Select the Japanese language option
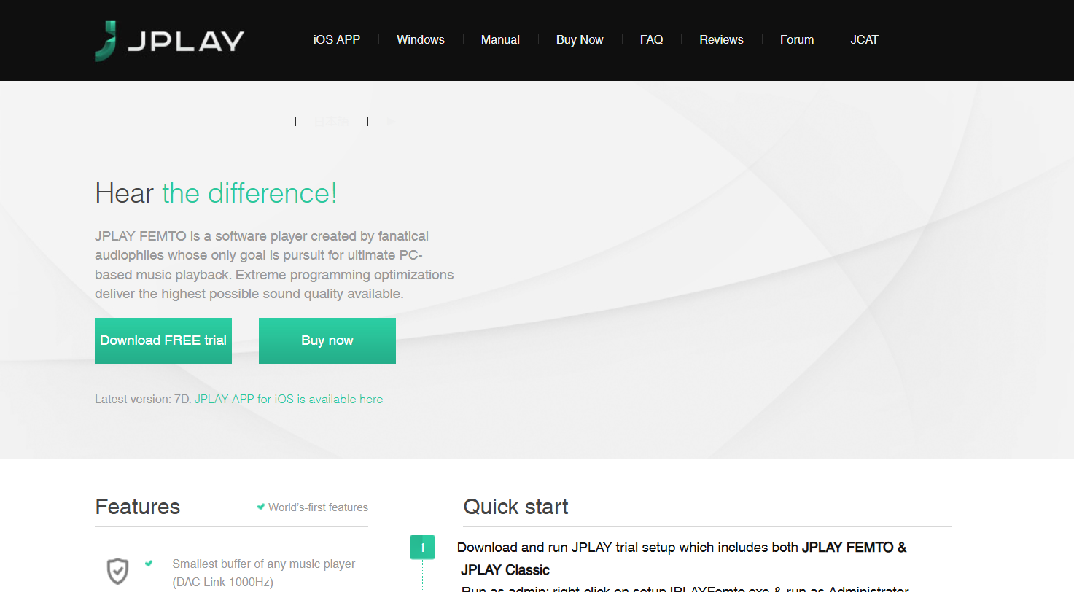 (332, 122)
